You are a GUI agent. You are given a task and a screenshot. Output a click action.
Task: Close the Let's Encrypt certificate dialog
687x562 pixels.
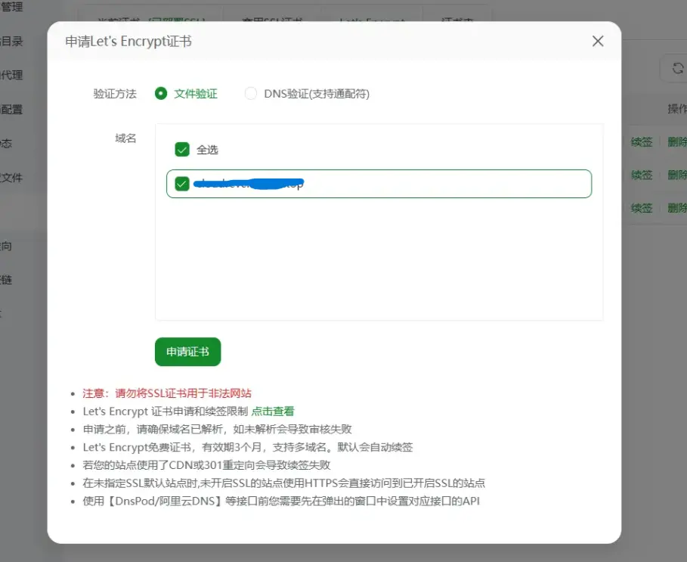598,41
